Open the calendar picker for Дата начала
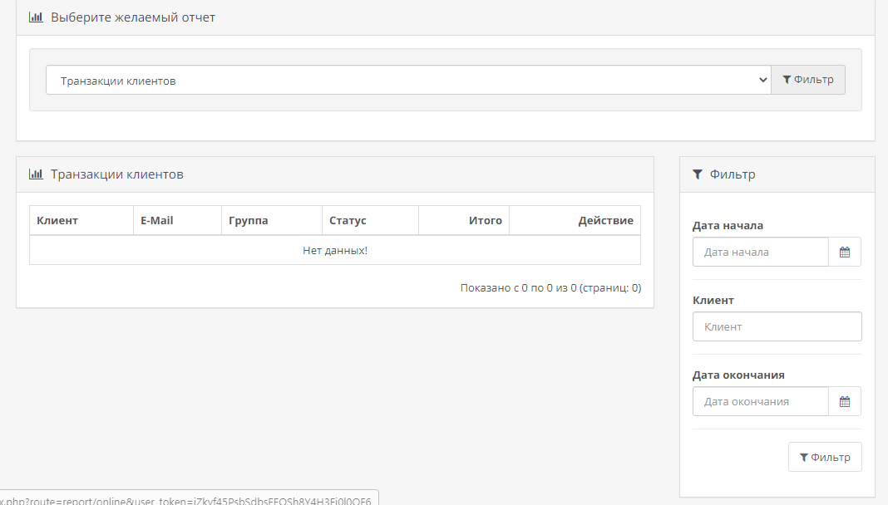 pyautogui.click(x=844, y=252)
